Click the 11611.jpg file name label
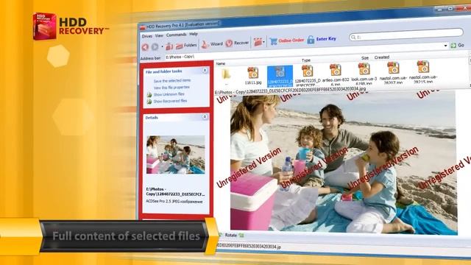 pos(253,82)
